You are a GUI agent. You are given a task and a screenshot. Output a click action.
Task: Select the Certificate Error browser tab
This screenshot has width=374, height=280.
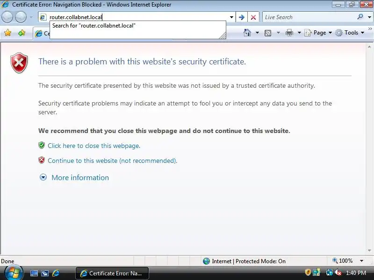pos(42,34)
